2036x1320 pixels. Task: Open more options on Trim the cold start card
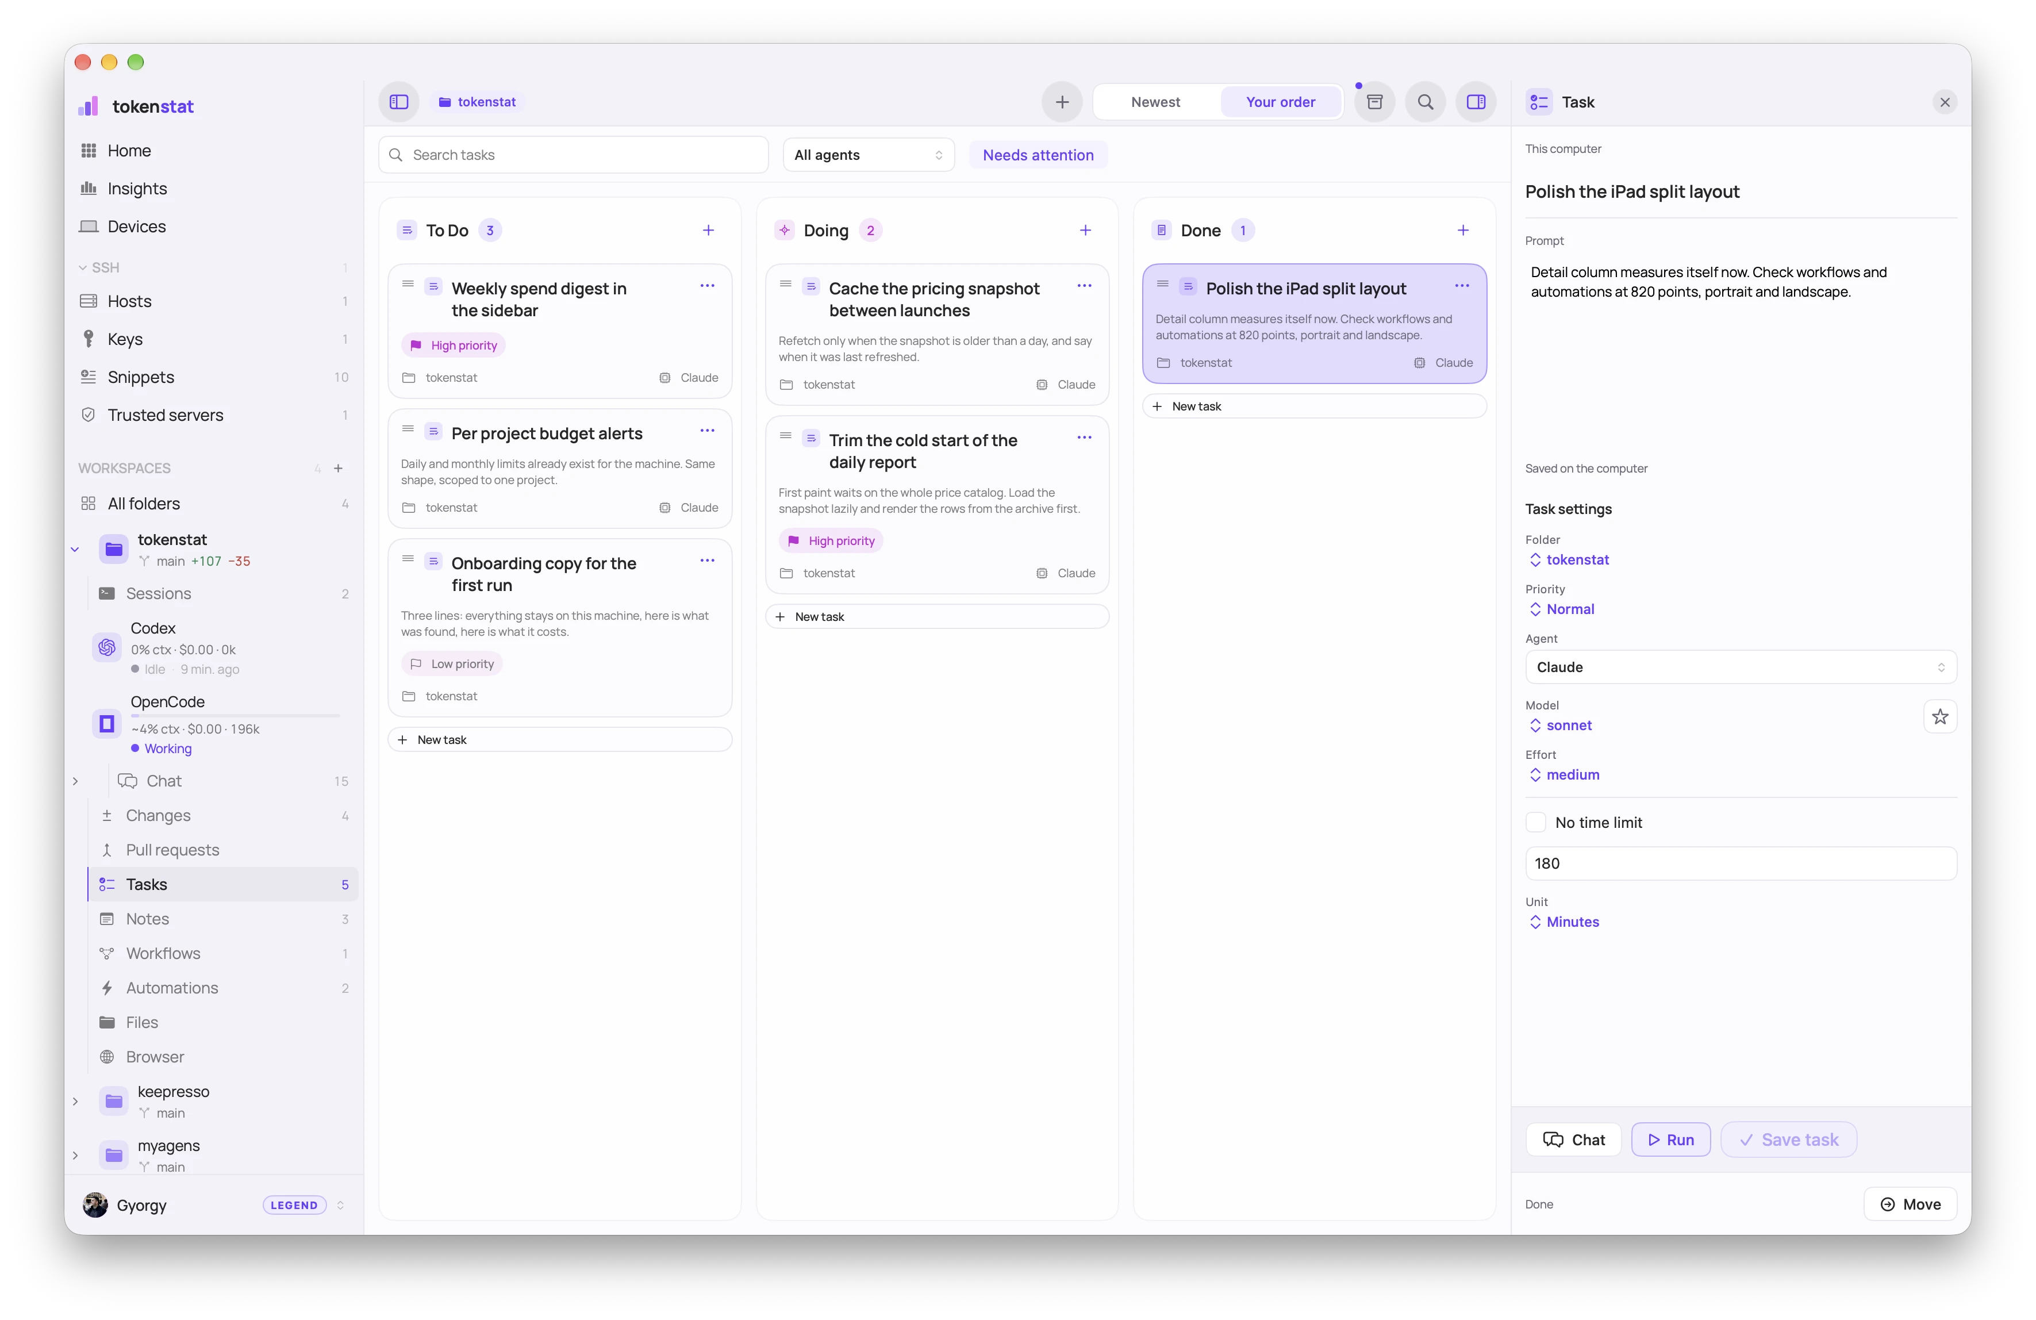[x=1084, y=437]
